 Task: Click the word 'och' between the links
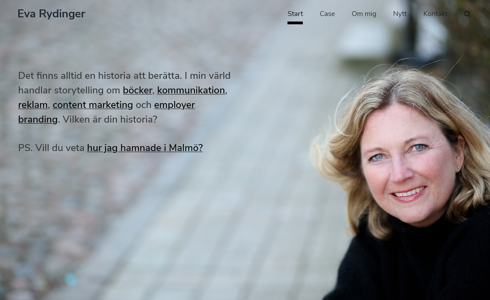click(143, 105)
